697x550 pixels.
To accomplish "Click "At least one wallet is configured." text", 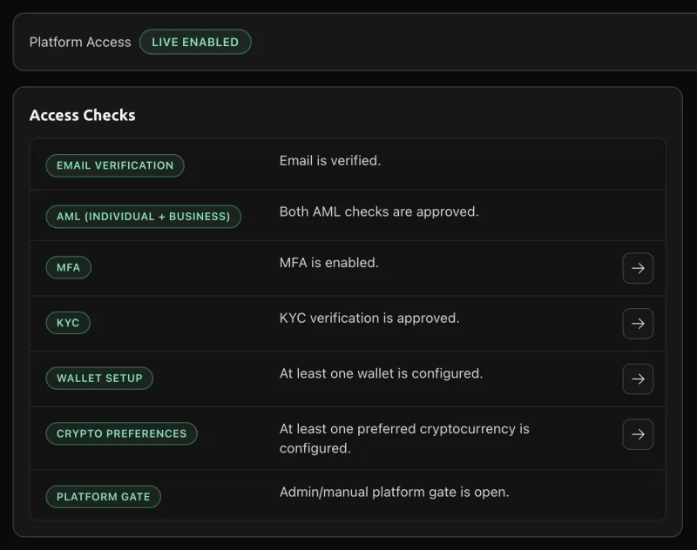I will [381, 373].
